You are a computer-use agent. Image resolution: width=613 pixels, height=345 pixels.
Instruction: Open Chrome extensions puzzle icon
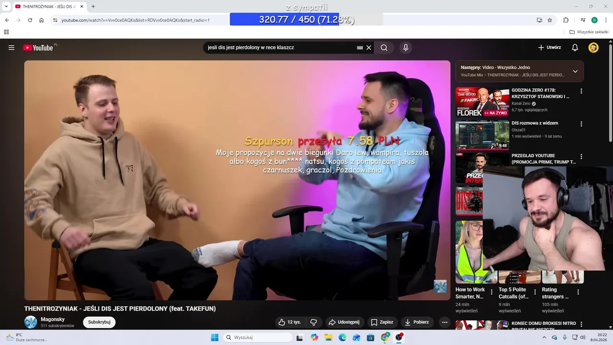[566, 20]
